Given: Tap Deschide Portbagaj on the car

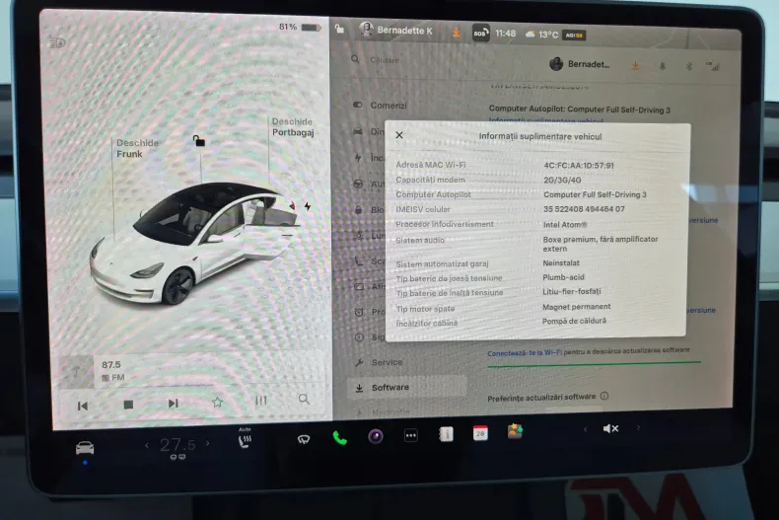Looking at the screenshot, I should [293, 126].
